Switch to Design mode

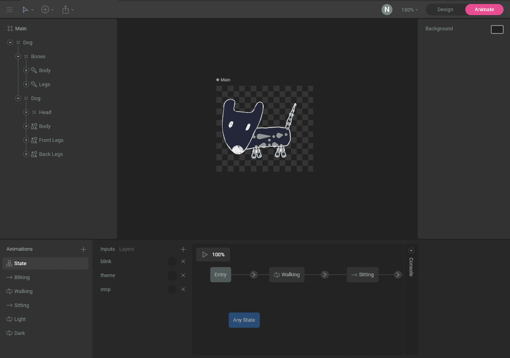[x=445, y=10]
